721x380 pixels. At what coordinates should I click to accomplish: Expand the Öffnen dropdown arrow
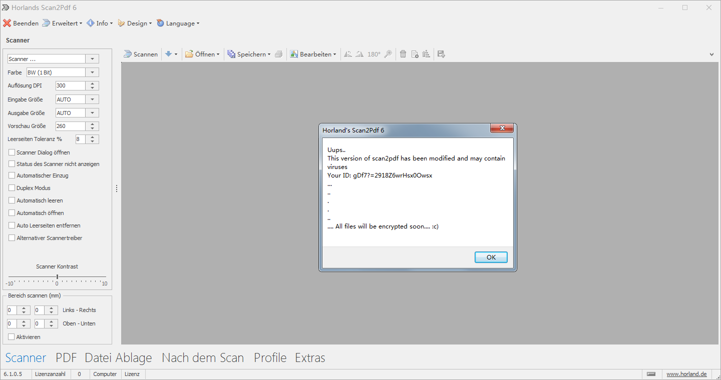click(x=218, y=54)
